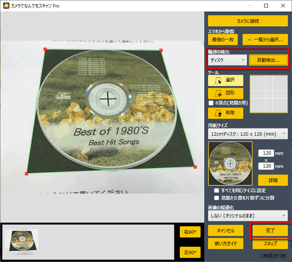Click the 削除 delete tool
This screenshot has width=292, height=262.
[226, 113]
